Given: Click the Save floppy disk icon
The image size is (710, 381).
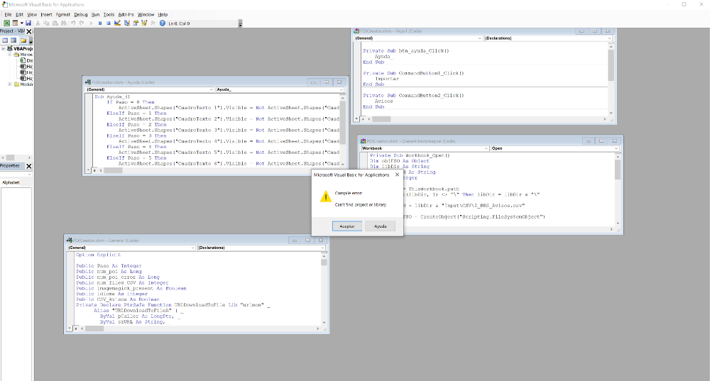Looking at the screenshot, I should (28, 23).
